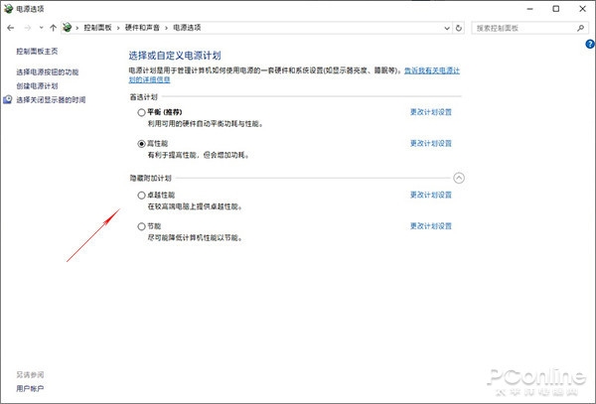The image size is (596, 404).
Task: Select the 卓越性能 power plan
Action: point(141,197)
